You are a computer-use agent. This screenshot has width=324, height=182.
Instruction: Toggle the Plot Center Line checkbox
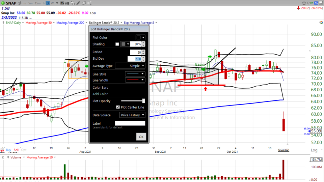pos(118,107)
